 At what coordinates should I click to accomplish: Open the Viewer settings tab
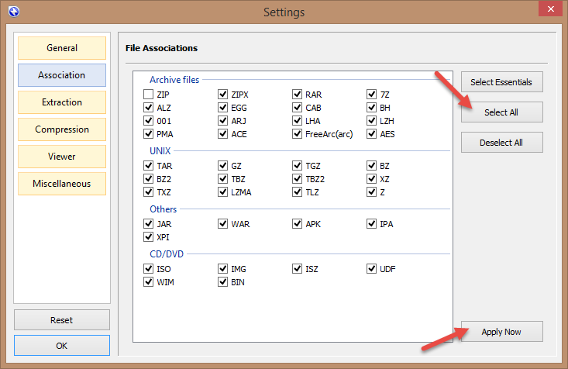[62, 157]
